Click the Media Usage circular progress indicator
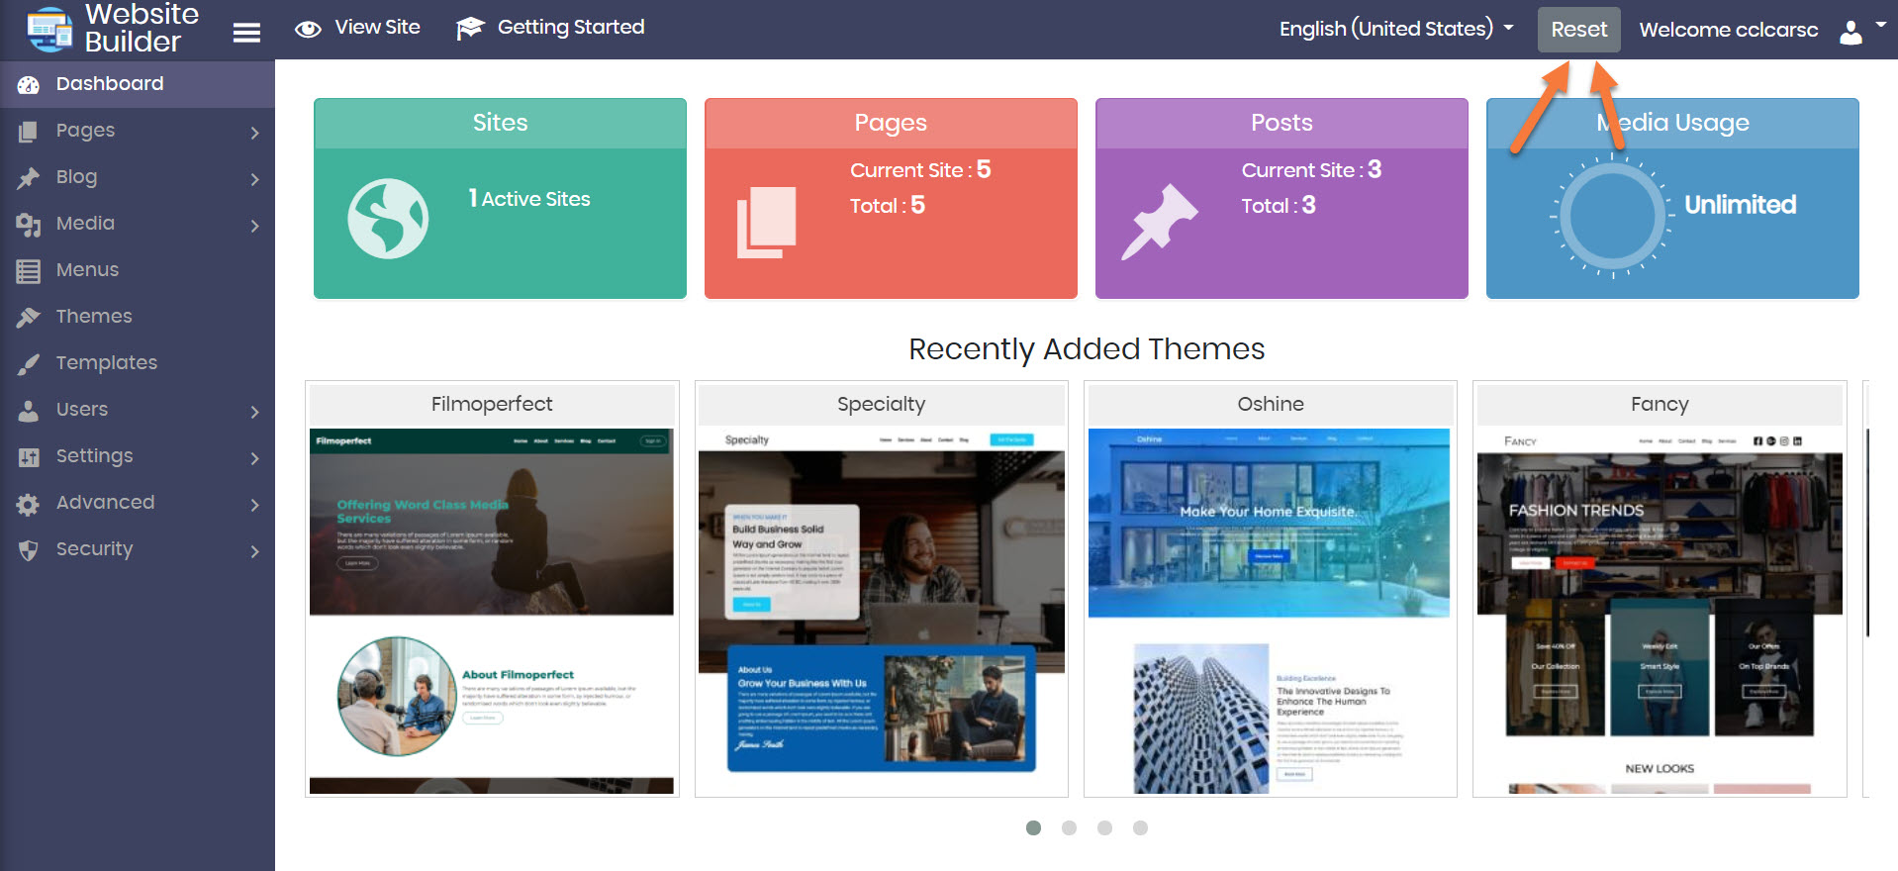Viewport: 1898px width, 871px height. [x=1612, y=216]
